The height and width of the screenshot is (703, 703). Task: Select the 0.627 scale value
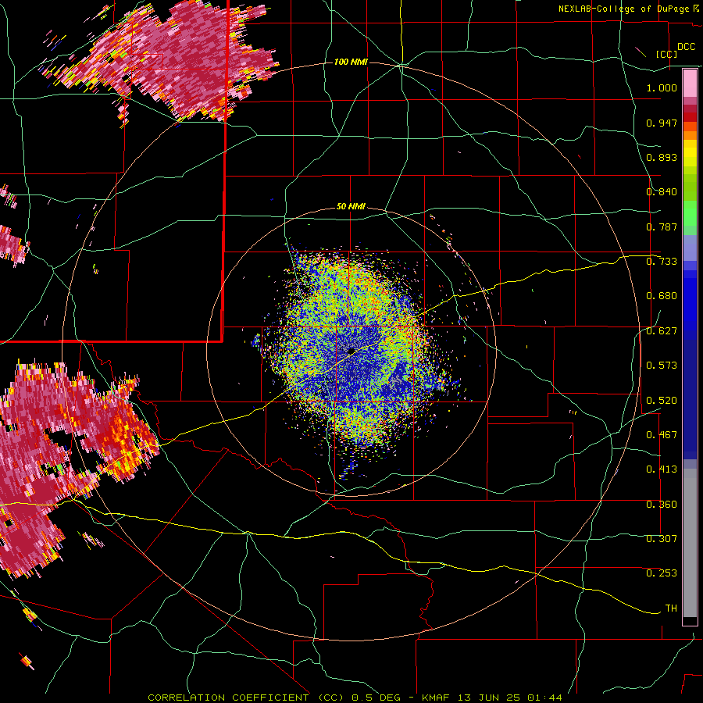pos(662,331)
